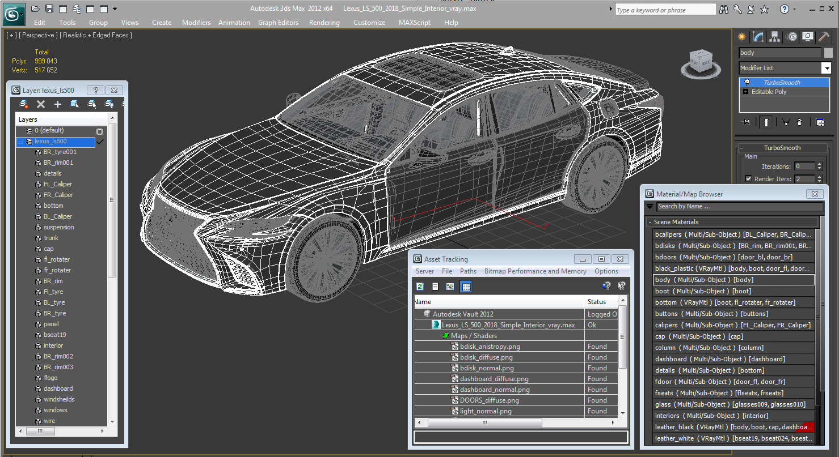Open the help dropdown arrow beside question mark
This screenshot has height=457, width=839.
tap(794, 10)
